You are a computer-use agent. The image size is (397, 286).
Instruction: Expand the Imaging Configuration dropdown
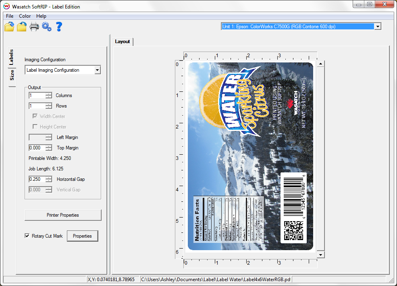click(98, 70)
